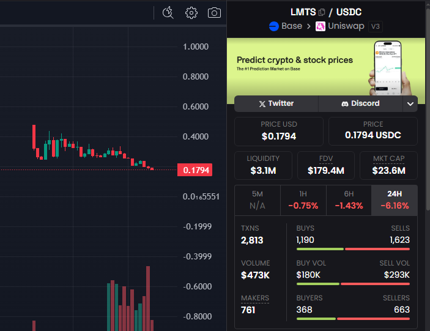Click the buy vol versus sell vol bar
Image resolution: width=430 pixels, height=331 pixels.
(x=353, y=284)
